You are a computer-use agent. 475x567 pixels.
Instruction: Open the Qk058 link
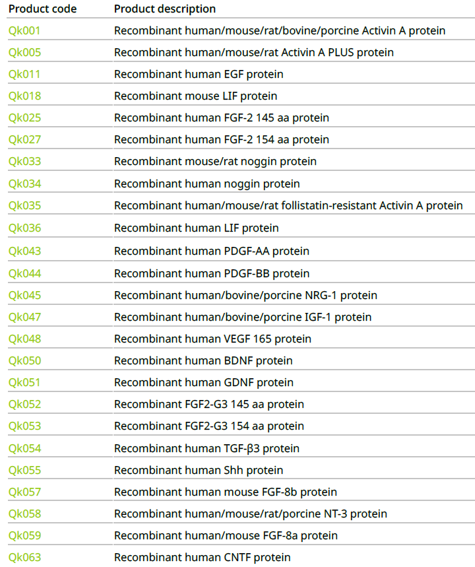(24, 514)
